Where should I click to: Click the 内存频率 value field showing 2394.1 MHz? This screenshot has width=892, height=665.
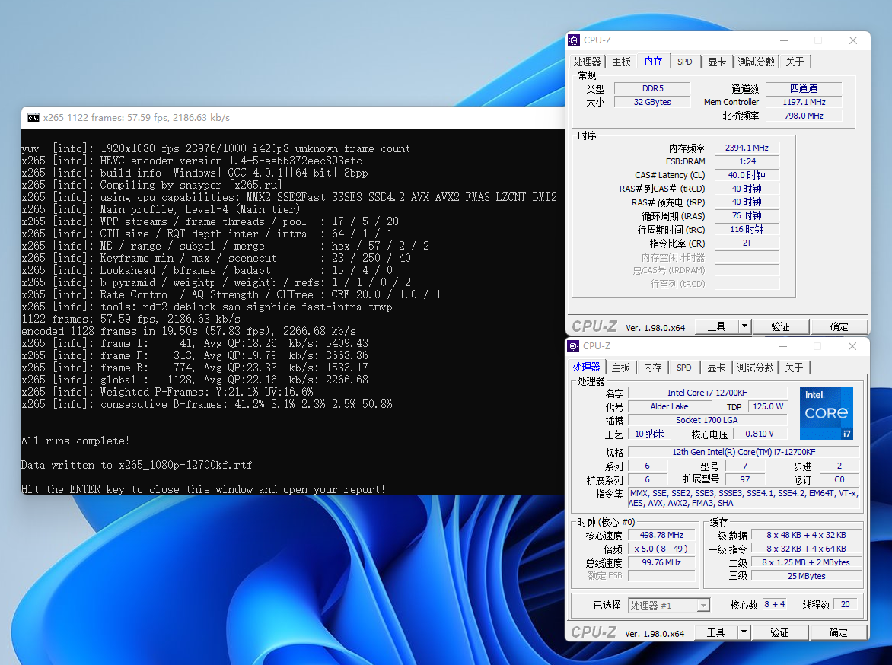[747, 148]
